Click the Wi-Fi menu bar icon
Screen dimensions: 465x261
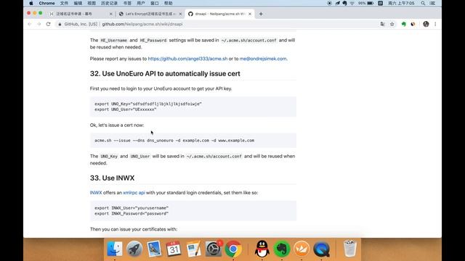[x=352, y=3]
